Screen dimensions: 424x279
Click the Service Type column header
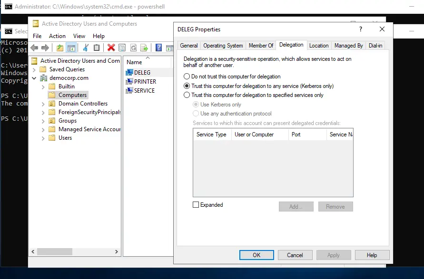point(211,135)
